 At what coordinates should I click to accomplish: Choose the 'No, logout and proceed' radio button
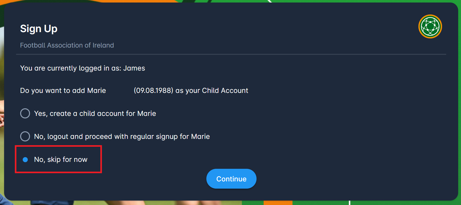point(25,136)
